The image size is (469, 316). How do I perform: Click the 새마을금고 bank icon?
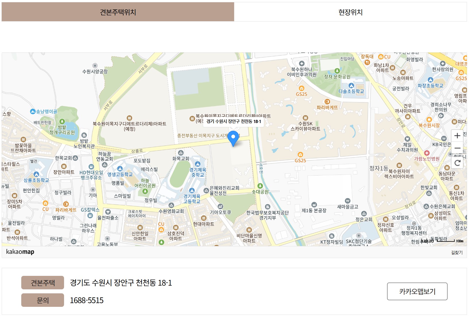[348, 201]
